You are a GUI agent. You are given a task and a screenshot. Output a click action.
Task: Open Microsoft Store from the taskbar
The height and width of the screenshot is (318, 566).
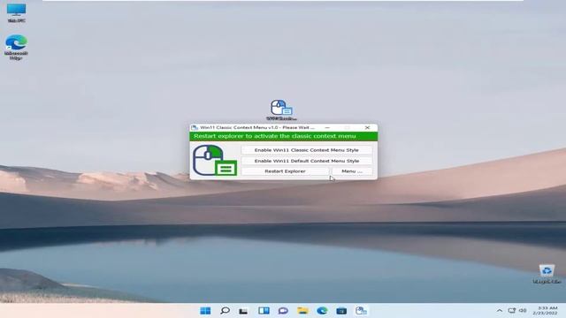click(x=341, y=310)
